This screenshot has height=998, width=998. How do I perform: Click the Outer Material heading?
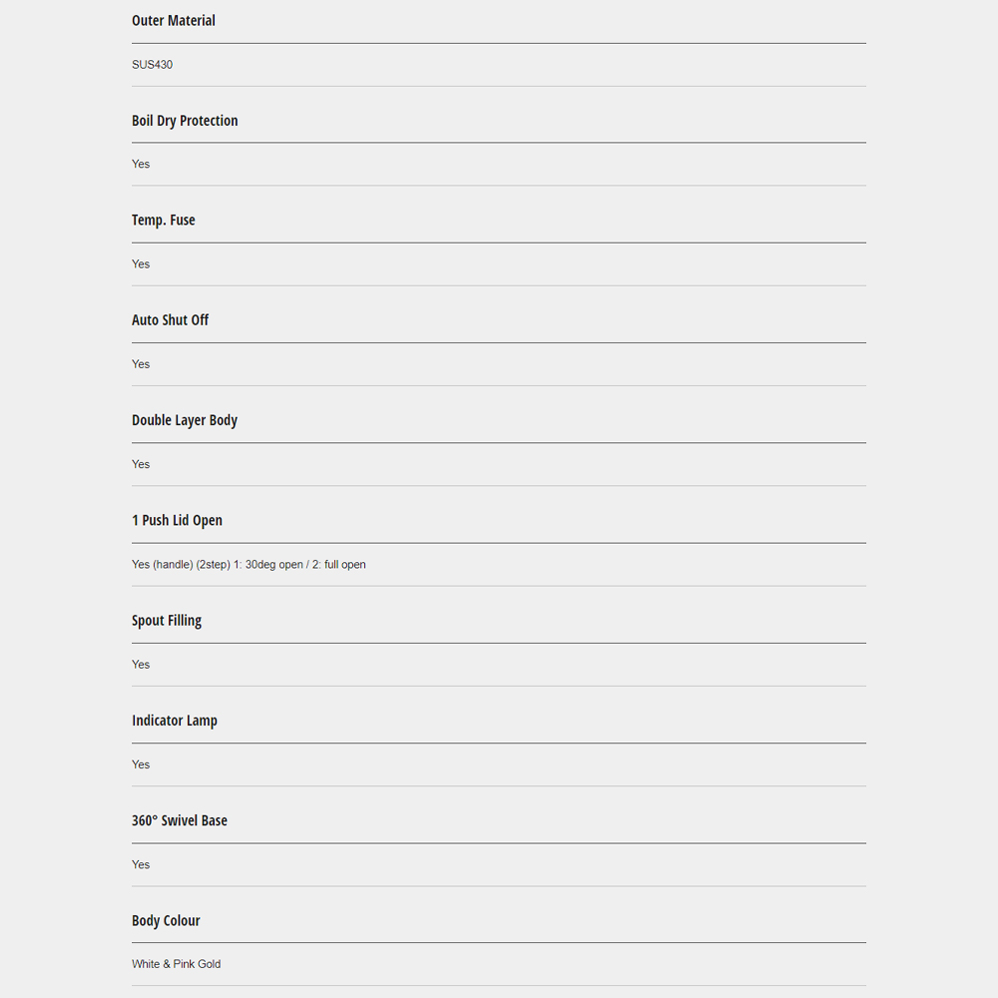point(174,21)
